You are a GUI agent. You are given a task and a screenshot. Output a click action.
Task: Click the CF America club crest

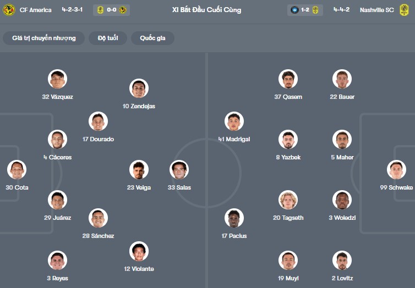click(x=9, y=10)
